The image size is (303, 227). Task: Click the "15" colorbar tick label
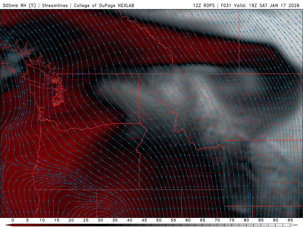click(56, 220)
